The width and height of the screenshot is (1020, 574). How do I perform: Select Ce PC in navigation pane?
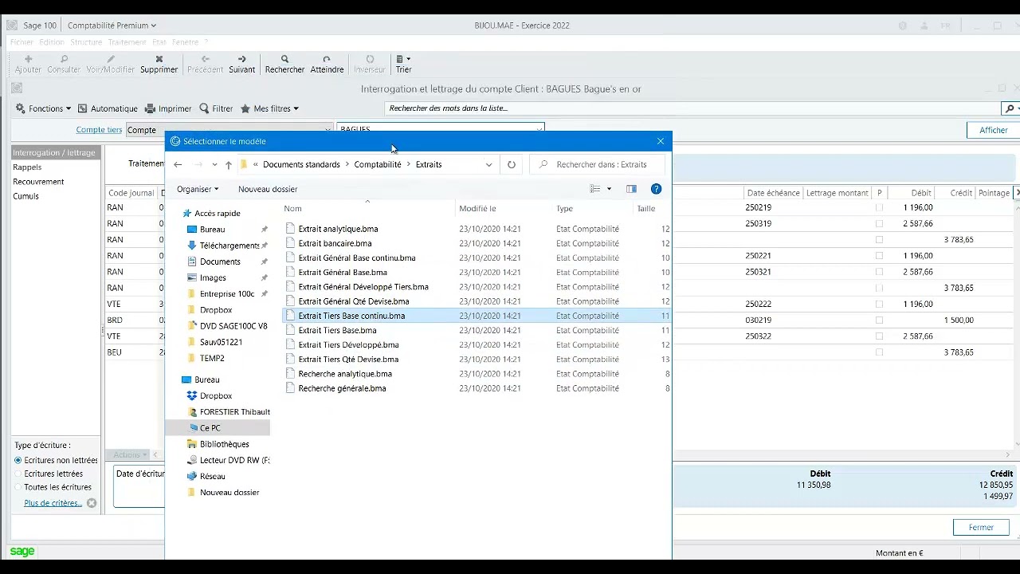(x=210, y=428)
